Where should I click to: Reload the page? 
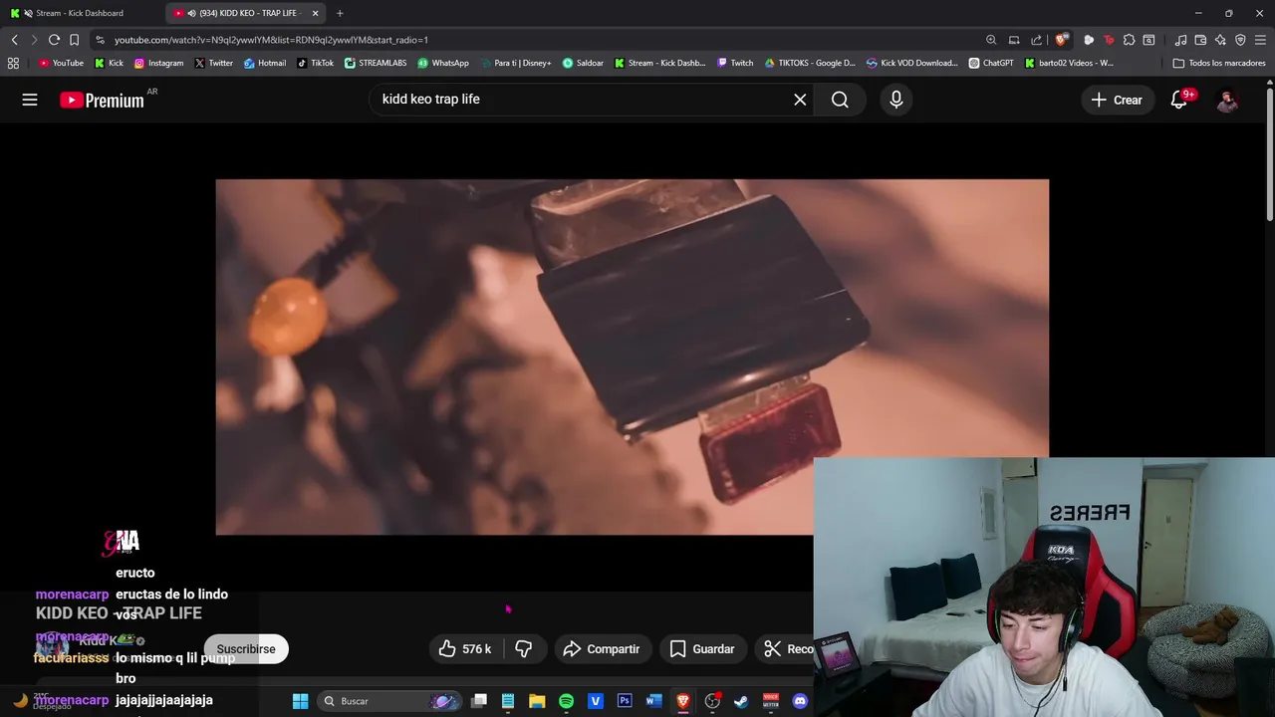click(54, 40)
